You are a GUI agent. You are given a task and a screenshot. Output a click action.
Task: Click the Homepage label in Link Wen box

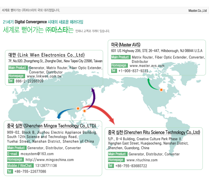(x=17, y=76)
